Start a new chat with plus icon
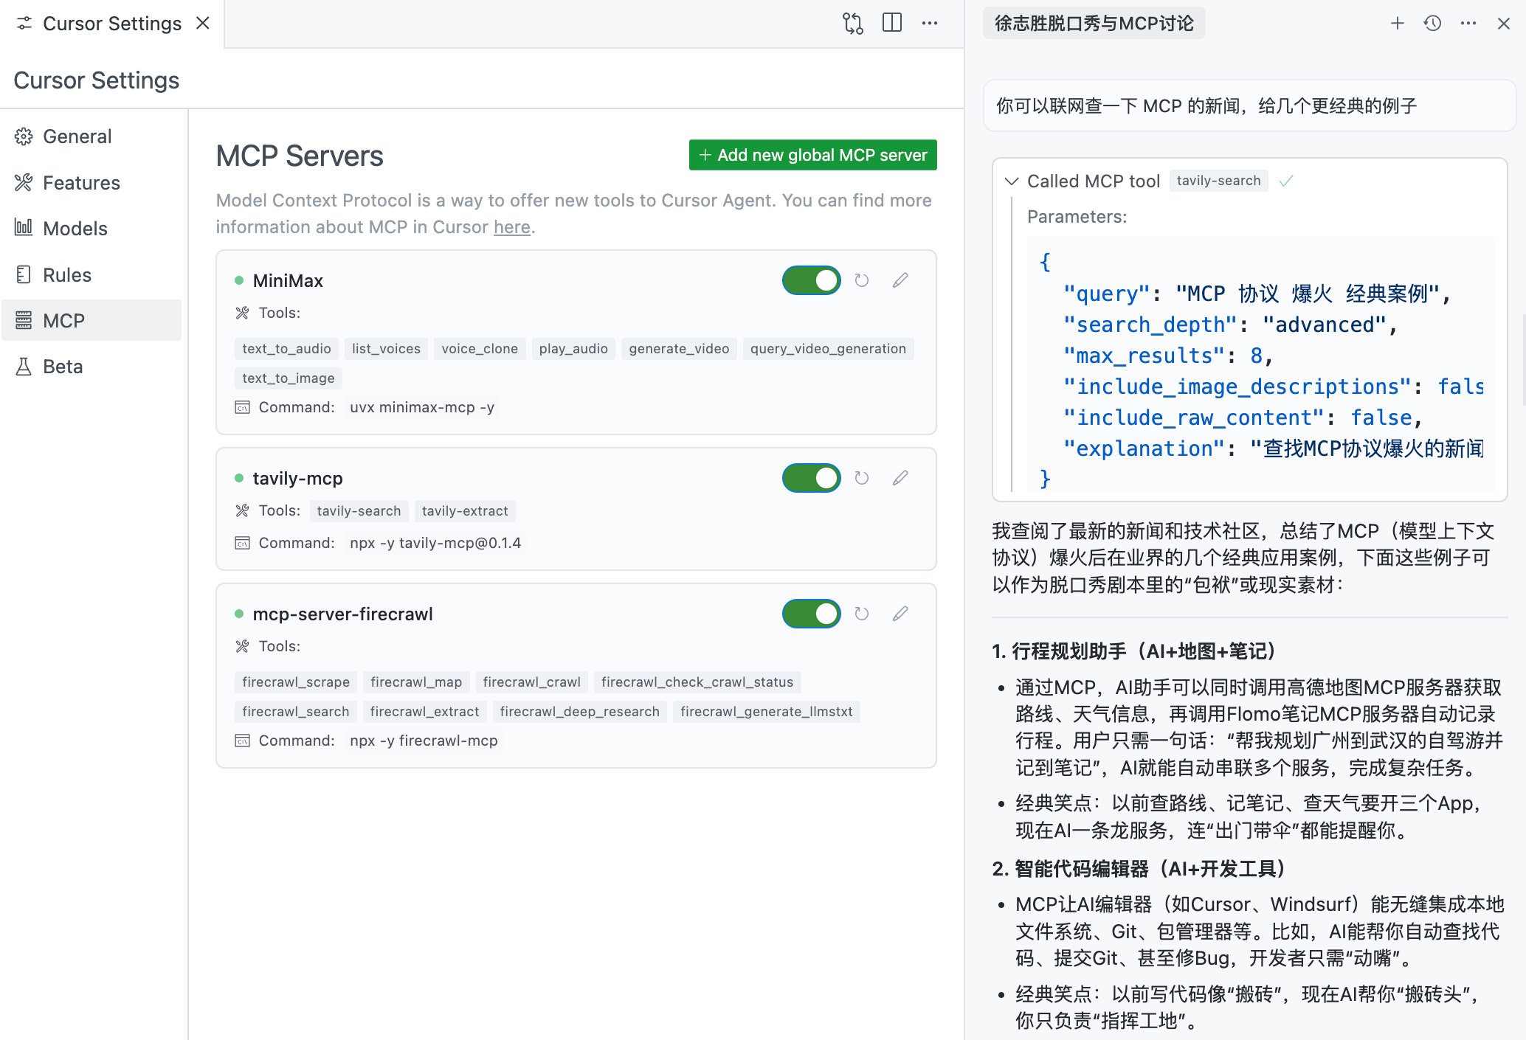The width and height of the screenshot is (1526, 1040). pyautogui.click(x=1397, y=23)
